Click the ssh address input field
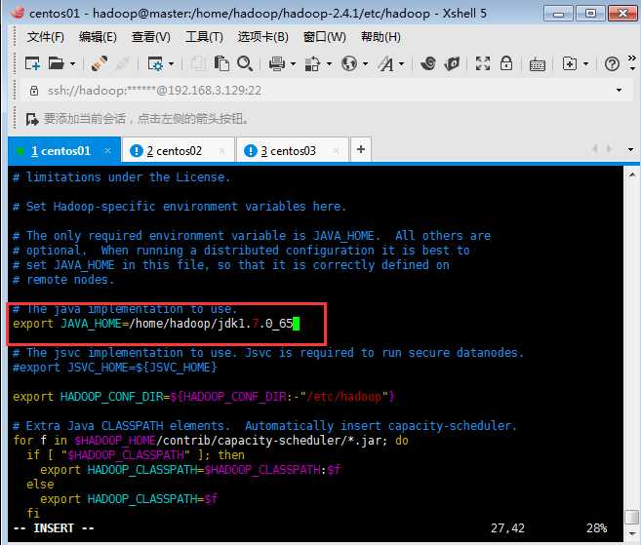 pos(321,91)
